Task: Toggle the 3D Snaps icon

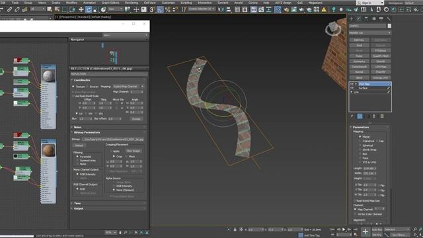Action: click(x=153, y=10)
